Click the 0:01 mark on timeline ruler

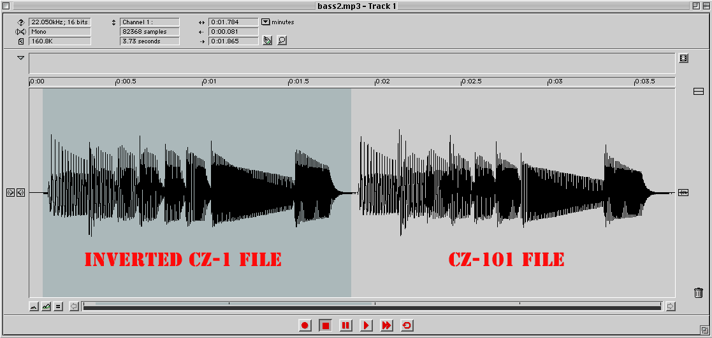coord(209,81)
